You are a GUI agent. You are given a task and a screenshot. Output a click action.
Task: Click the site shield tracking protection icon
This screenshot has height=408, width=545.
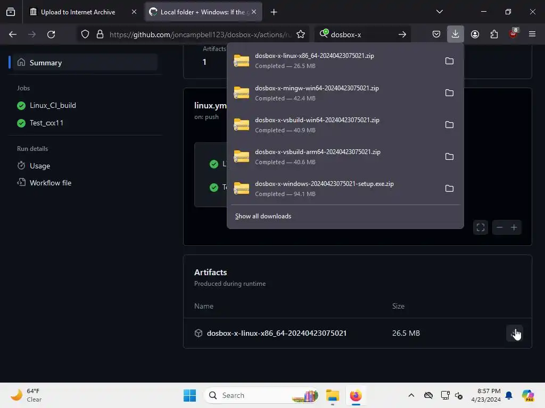click(85, 35)
